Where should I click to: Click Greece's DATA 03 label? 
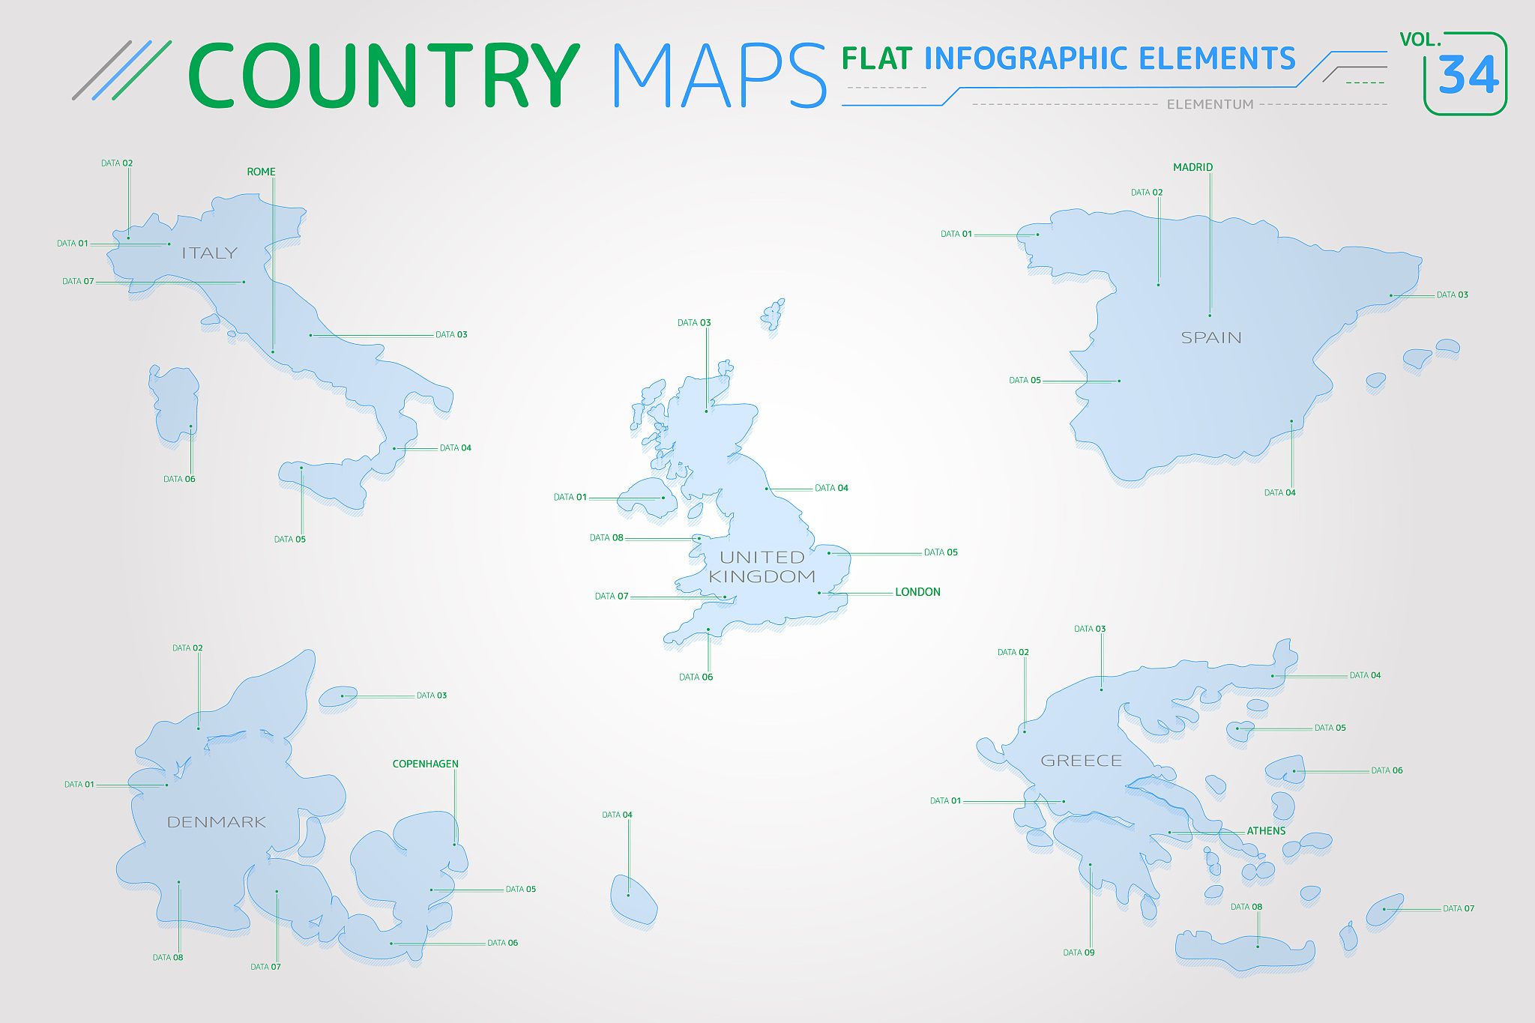click(x=1090, y=630)
